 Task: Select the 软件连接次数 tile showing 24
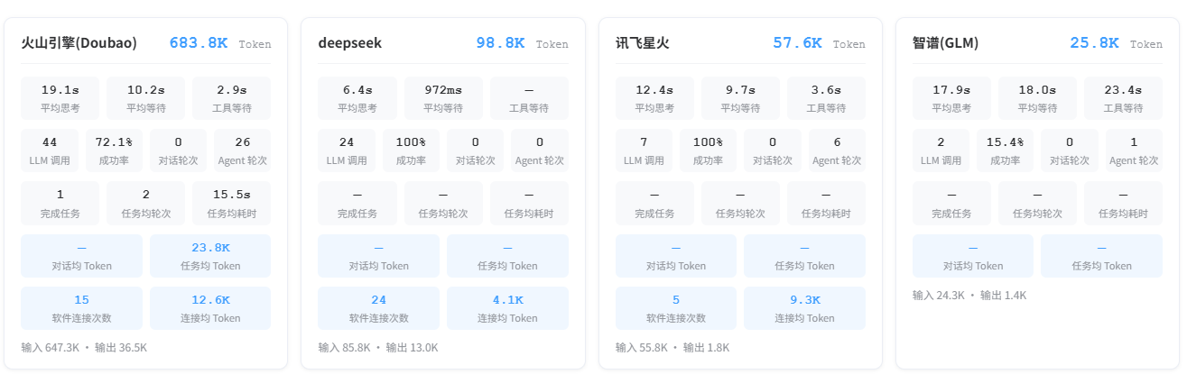379,308
